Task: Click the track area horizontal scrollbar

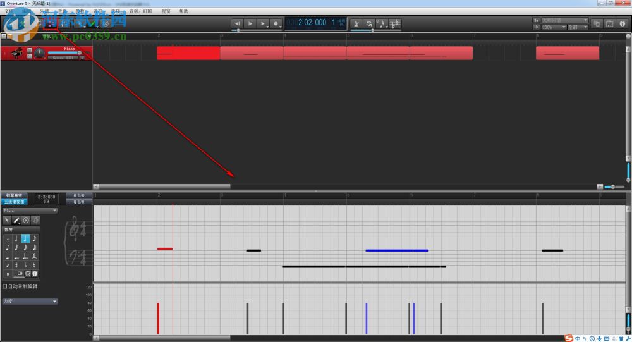Action: 165,186
